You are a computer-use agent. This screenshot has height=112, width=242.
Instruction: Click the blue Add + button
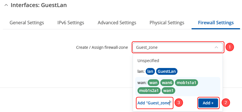click(208, 103)
